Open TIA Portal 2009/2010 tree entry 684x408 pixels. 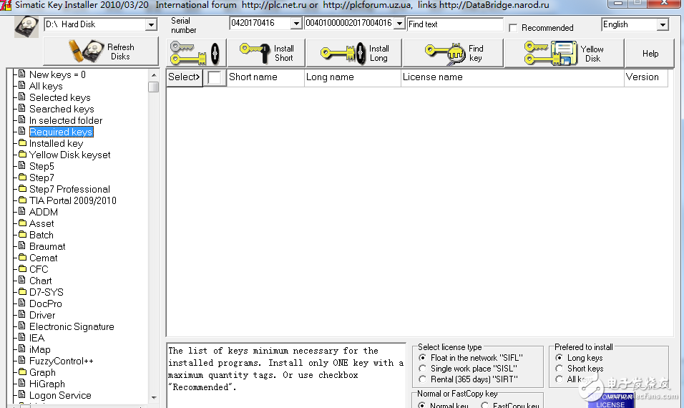(x=72, y=200)
